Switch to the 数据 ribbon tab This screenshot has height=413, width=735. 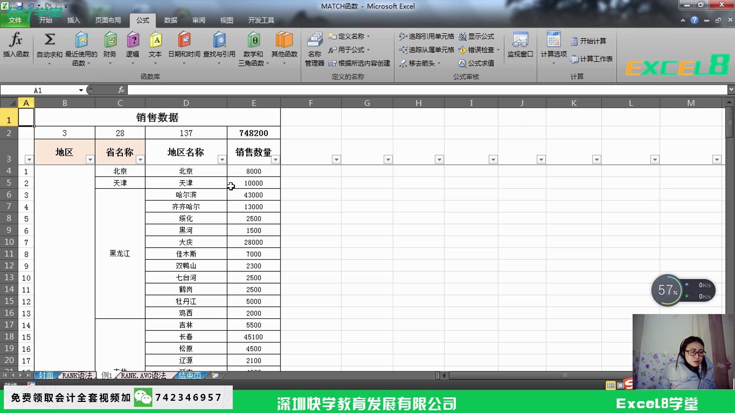[x=171, y=20]
